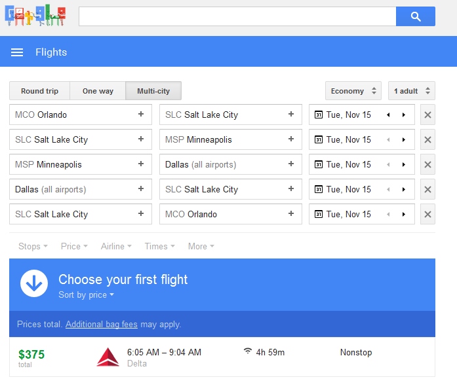This screenshot has height=392, width=457.
Task: Open the hamburger menu next to Flights
Action: 17,52
